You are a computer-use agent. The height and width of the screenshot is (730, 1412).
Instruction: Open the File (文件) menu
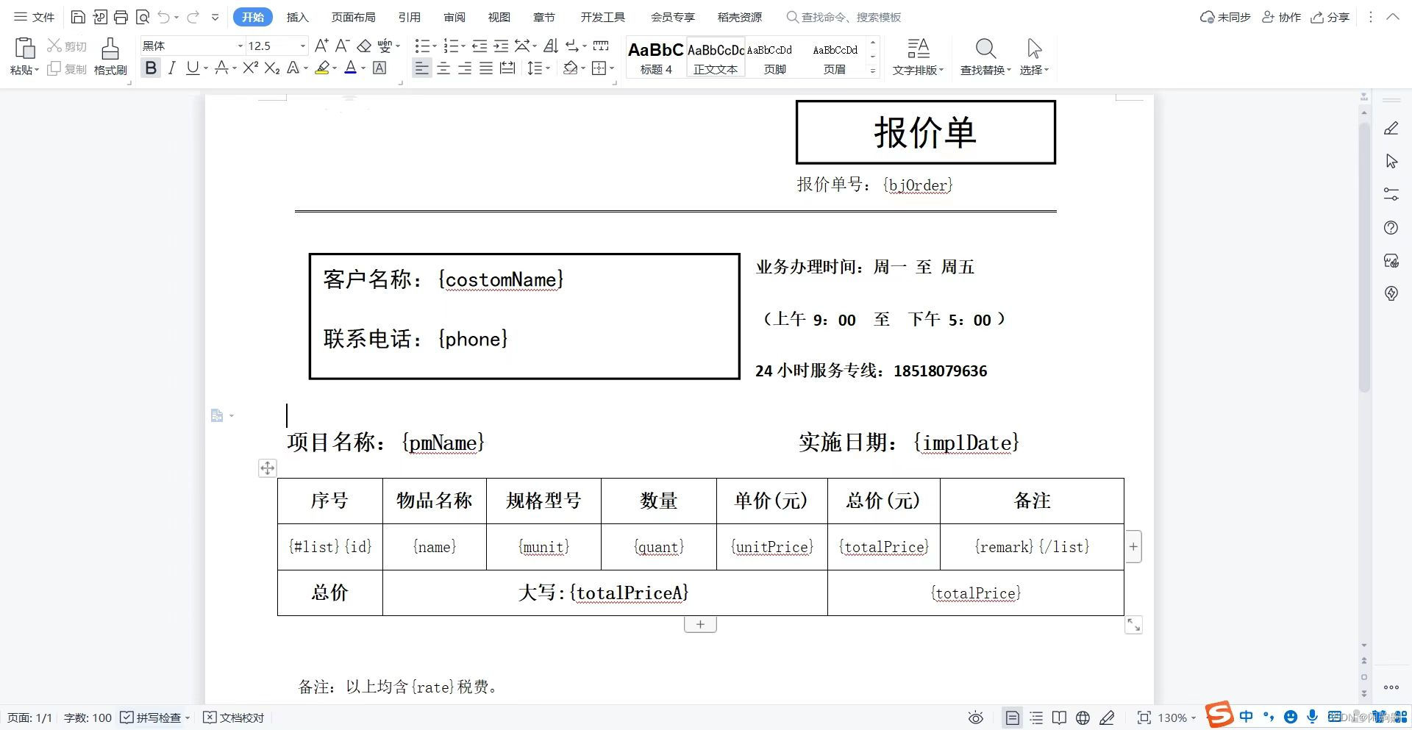pos(35,17)
